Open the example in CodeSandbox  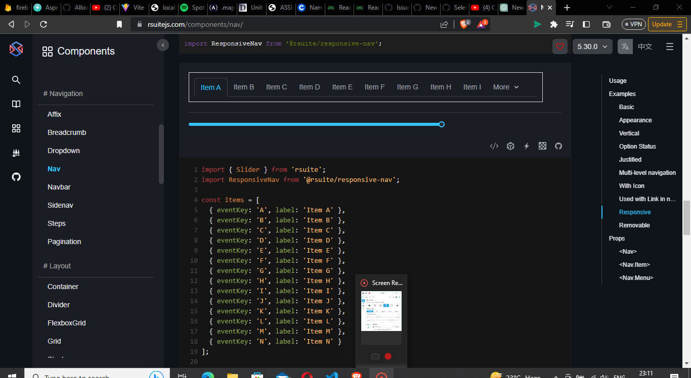click(x=510, y=146)
